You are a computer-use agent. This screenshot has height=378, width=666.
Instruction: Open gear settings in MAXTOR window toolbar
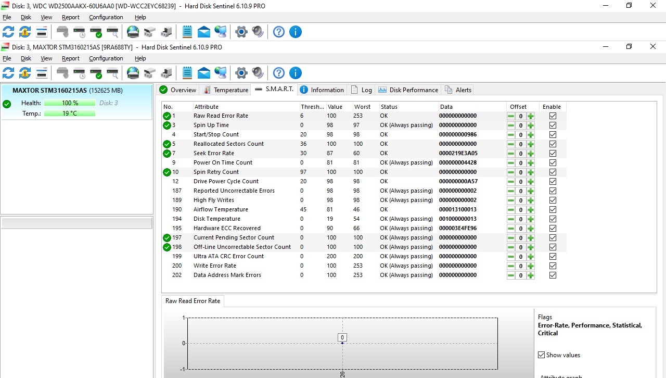click(x=241, y=73)
